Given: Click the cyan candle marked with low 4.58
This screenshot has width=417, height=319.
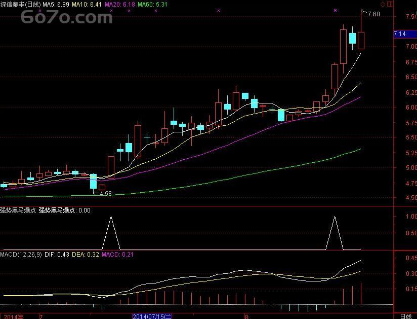Looking at the screenshot, I should (x=93, y=181).
